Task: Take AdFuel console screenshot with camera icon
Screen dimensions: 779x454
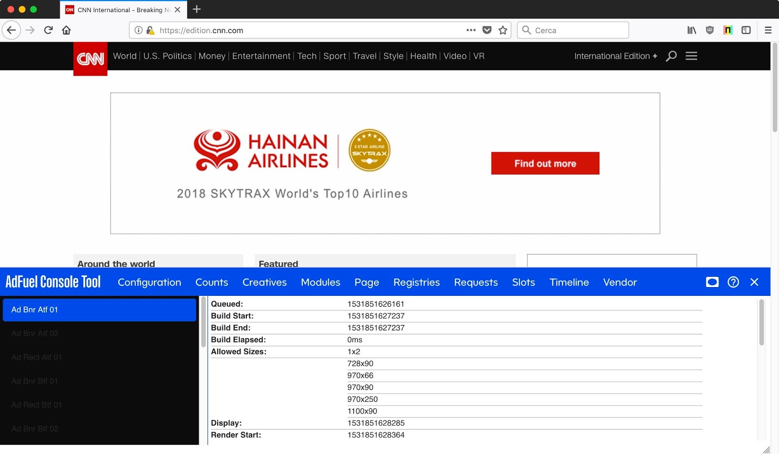Action: point(712,282)
